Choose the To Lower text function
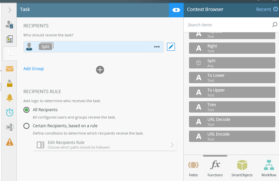 (x=232, y=77)
